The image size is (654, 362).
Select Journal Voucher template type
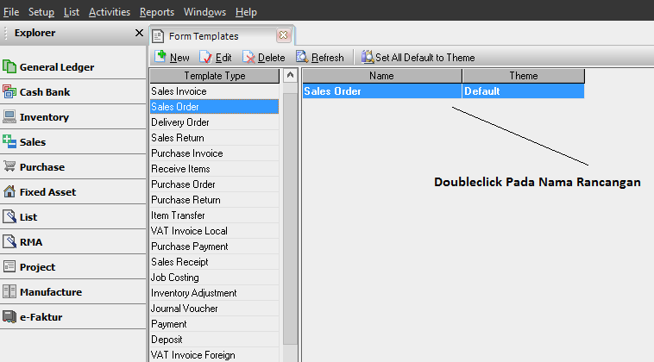click(214, 309)
